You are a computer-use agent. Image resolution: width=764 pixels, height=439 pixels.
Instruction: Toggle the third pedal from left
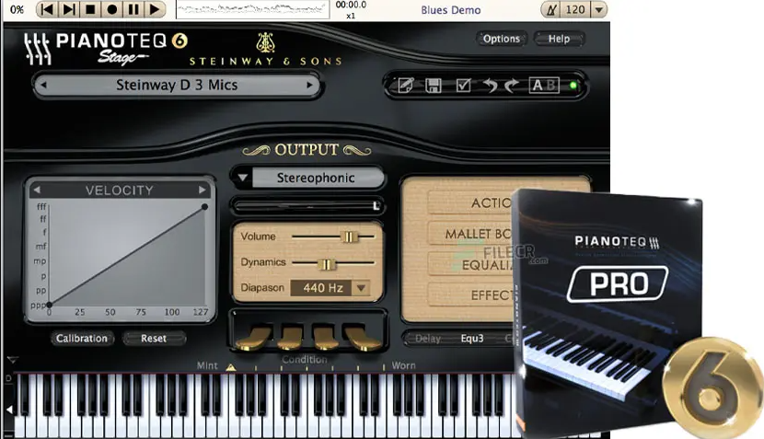(x=324, y=338)
